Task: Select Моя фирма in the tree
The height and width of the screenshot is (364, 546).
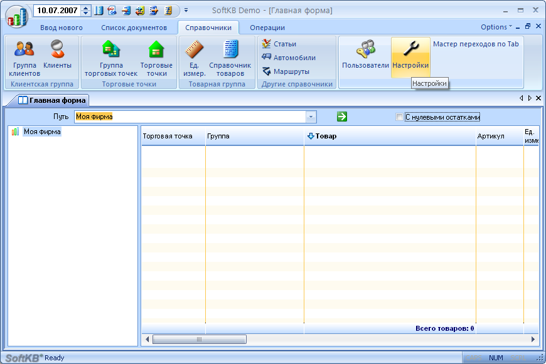Action: [x=42, y=132]
